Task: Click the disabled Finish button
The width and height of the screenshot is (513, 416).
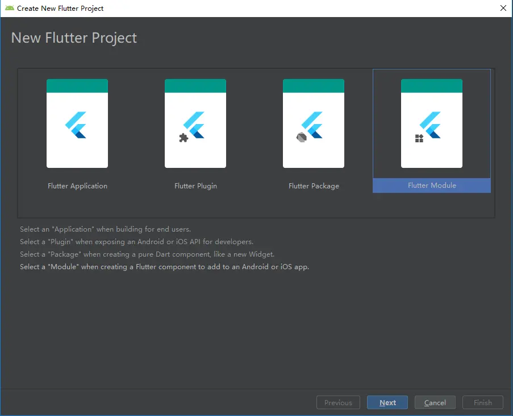Action: coord(482,402)
